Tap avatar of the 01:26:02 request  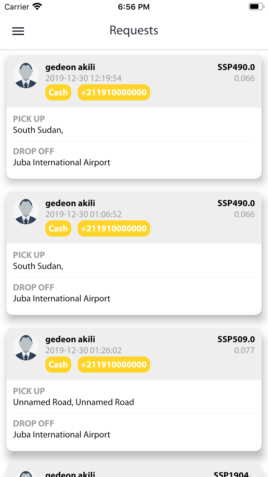(x=26, y=347)
